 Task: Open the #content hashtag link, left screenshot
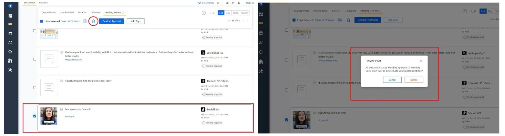point(69,116)
